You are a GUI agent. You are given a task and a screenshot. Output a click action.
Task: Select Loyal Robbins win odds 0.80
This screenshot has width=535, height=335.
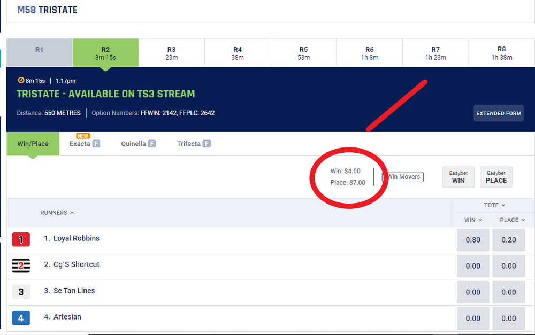(x=472, y=240)
